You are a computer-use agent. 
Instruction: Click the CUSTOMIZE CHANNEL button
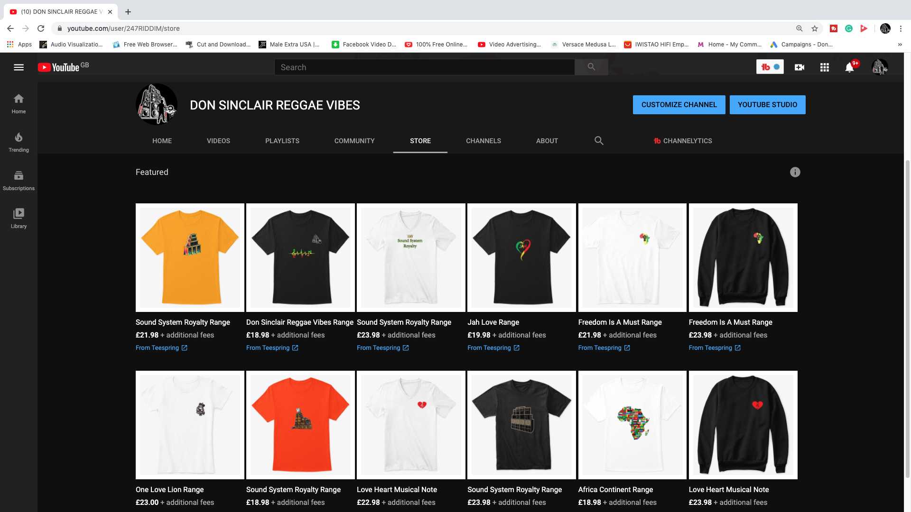(679, 105)
